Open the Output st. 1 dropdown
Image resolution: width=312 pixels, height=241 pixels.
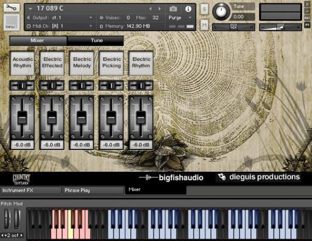pyautogui.click(x=60, y=17)
